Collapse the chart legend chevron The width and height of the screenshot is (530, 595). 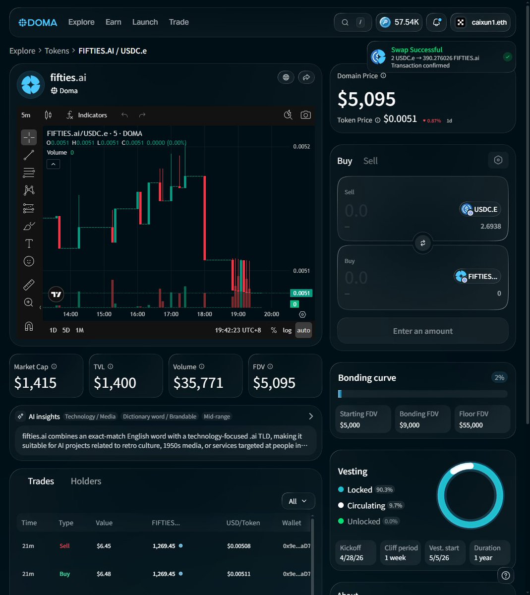[53, 164]
